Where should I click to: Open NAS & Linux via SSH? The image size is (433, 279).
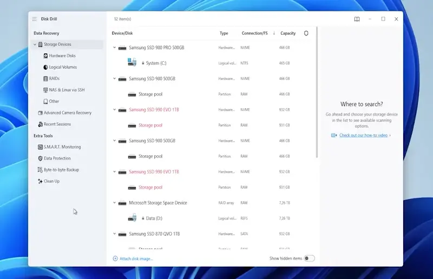[67, 90]
